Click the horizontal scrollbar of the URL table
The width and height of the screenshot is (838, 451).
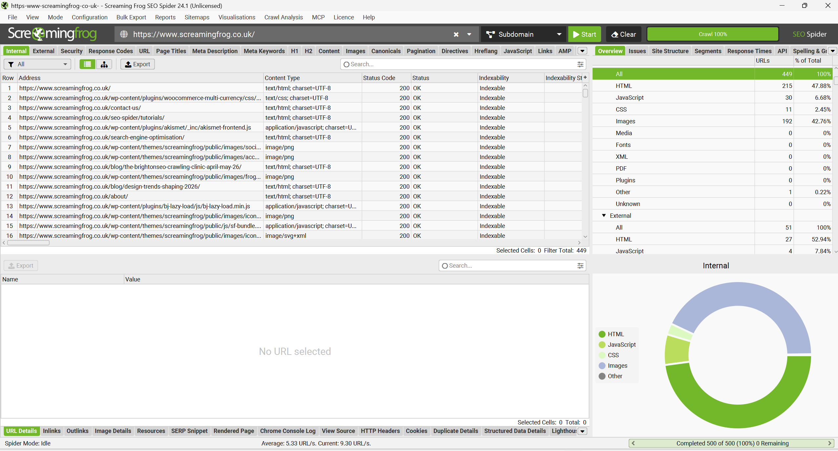point(28,243)
